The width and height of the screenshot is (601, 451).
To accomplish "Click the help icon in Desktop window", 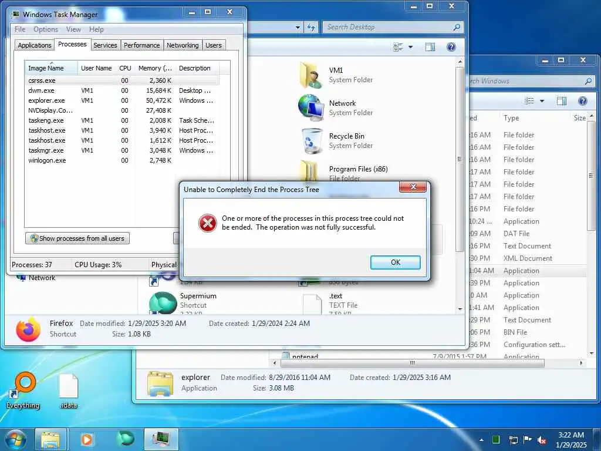I will [451, 47].
